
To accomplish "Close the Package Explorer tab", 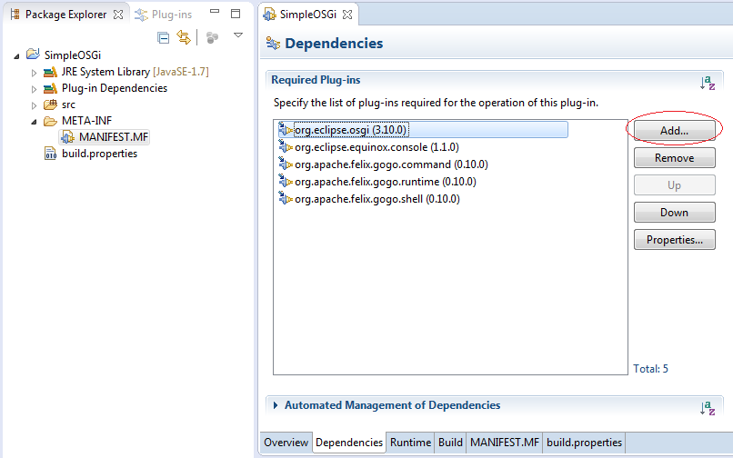I will pos(118,15).
